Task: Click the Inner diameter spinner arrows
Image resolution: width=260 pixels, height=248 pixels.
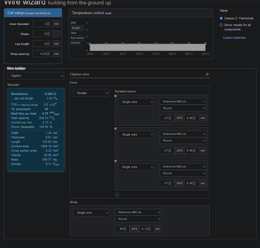Action: click(48, 24)
